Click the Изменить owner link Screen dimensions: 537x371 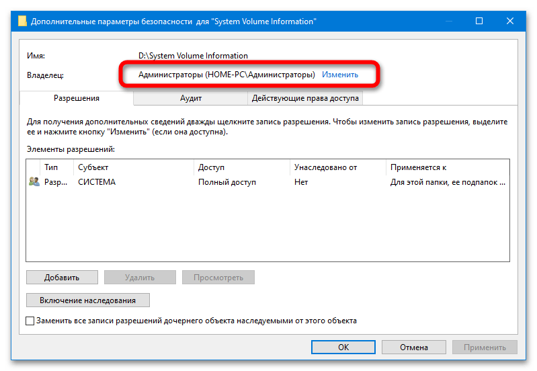(339, 75)
